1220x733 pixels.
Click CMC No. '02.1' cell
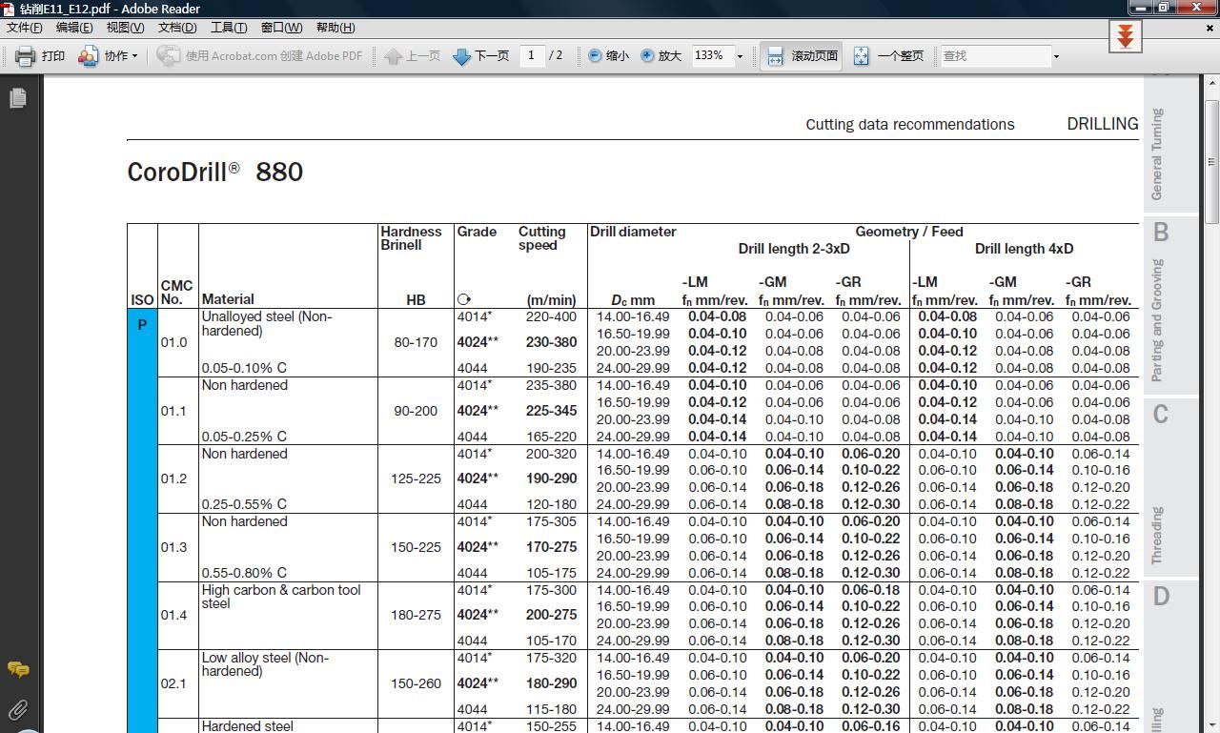coord(173,683)
